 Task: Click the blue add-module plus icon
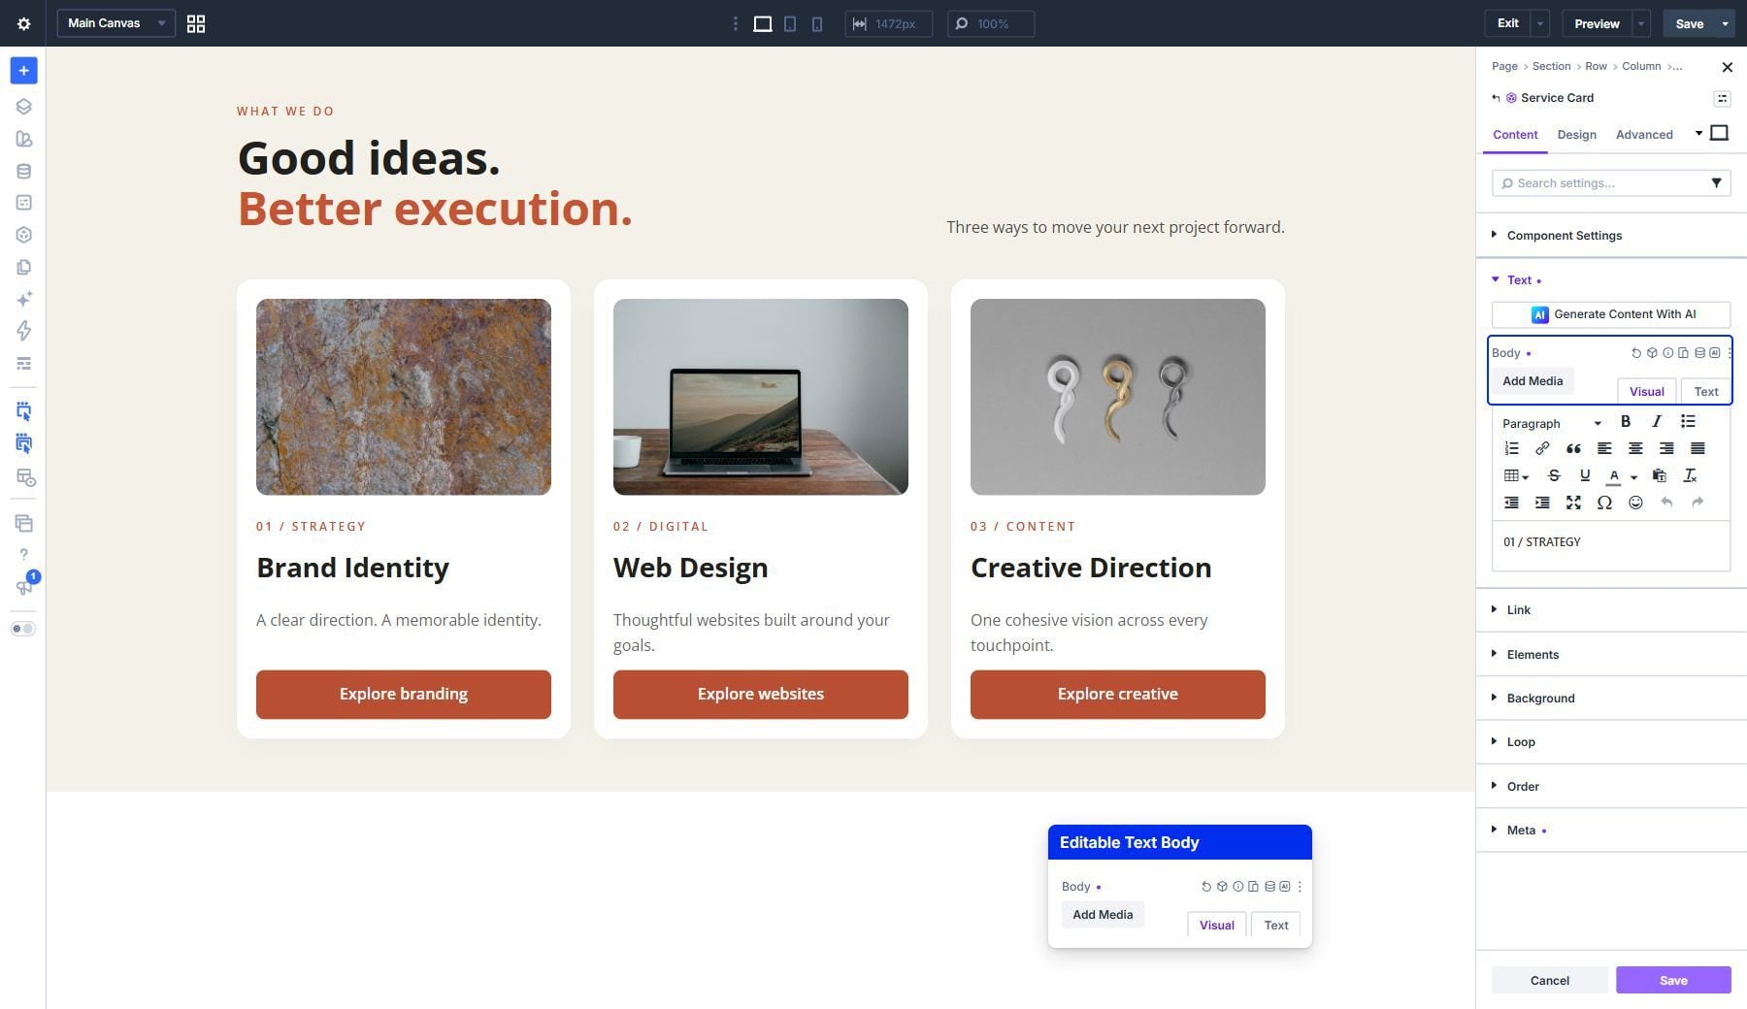tap(24, 71)
